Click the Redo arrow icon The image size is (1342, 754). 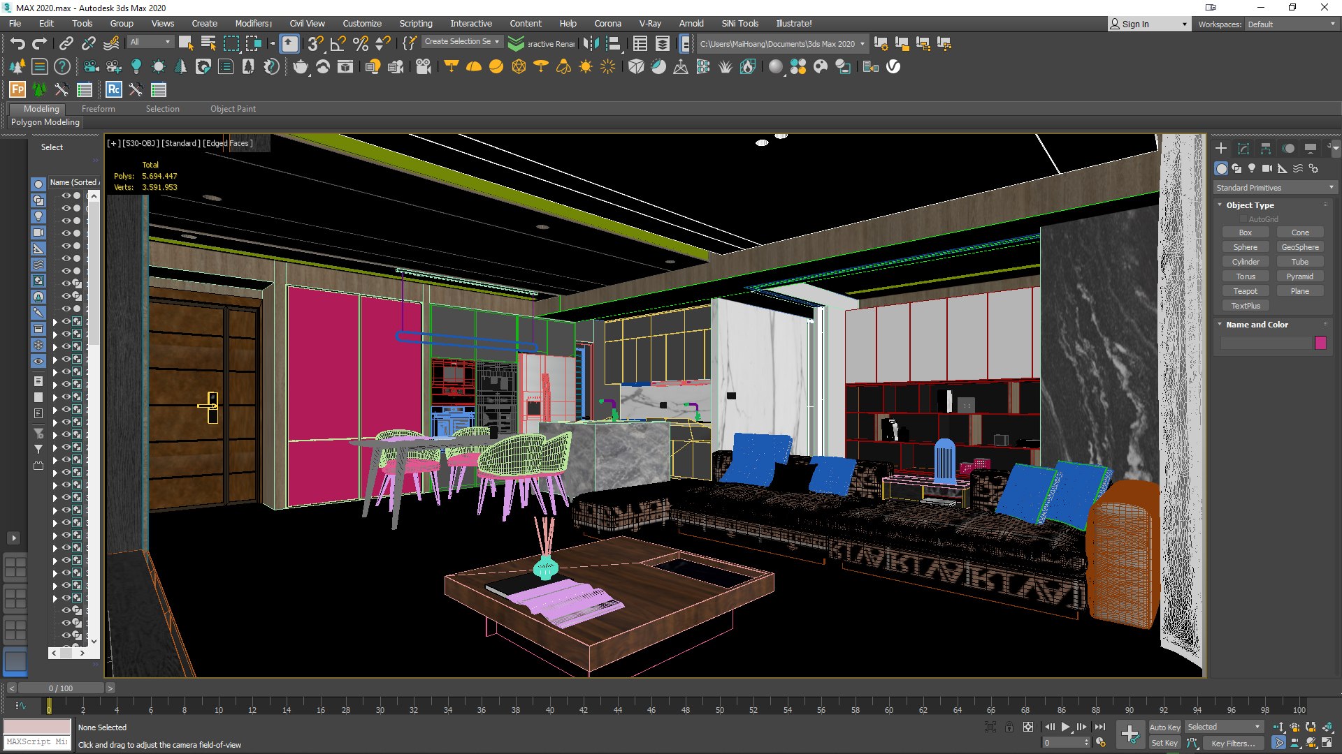pos(40,43)
